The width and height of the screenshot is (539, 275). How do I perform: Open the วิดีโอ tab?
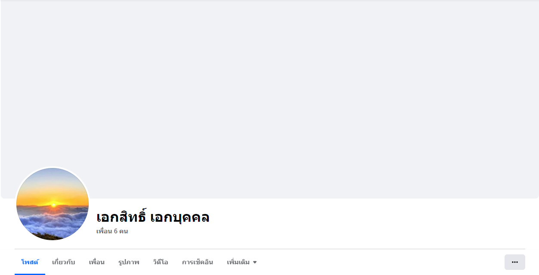[x=161, y=262]
